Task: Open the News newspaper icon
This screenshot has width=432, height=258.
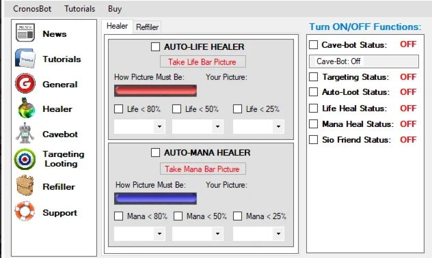Action: coord(25,33)
